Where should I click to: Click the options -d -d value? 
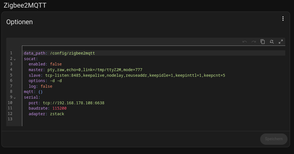click(x=56, y=81)
